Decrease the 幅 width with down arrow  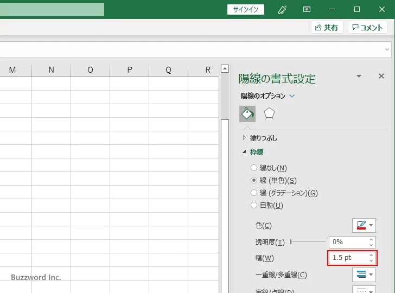[x=371, y=260]
